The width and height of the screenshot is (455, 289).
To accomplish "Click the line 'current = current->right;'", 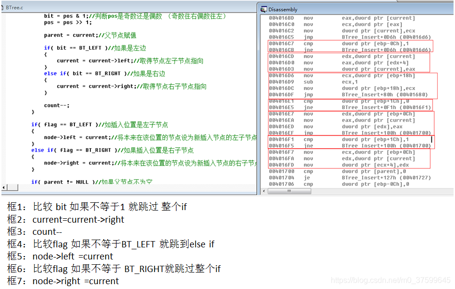I will tap(132, 86).
